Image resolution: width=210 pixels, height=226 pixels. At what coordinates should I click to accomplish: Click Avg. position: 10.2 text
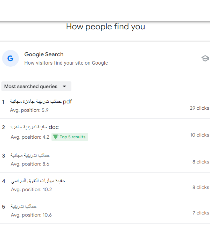click(x=31, y=189)
